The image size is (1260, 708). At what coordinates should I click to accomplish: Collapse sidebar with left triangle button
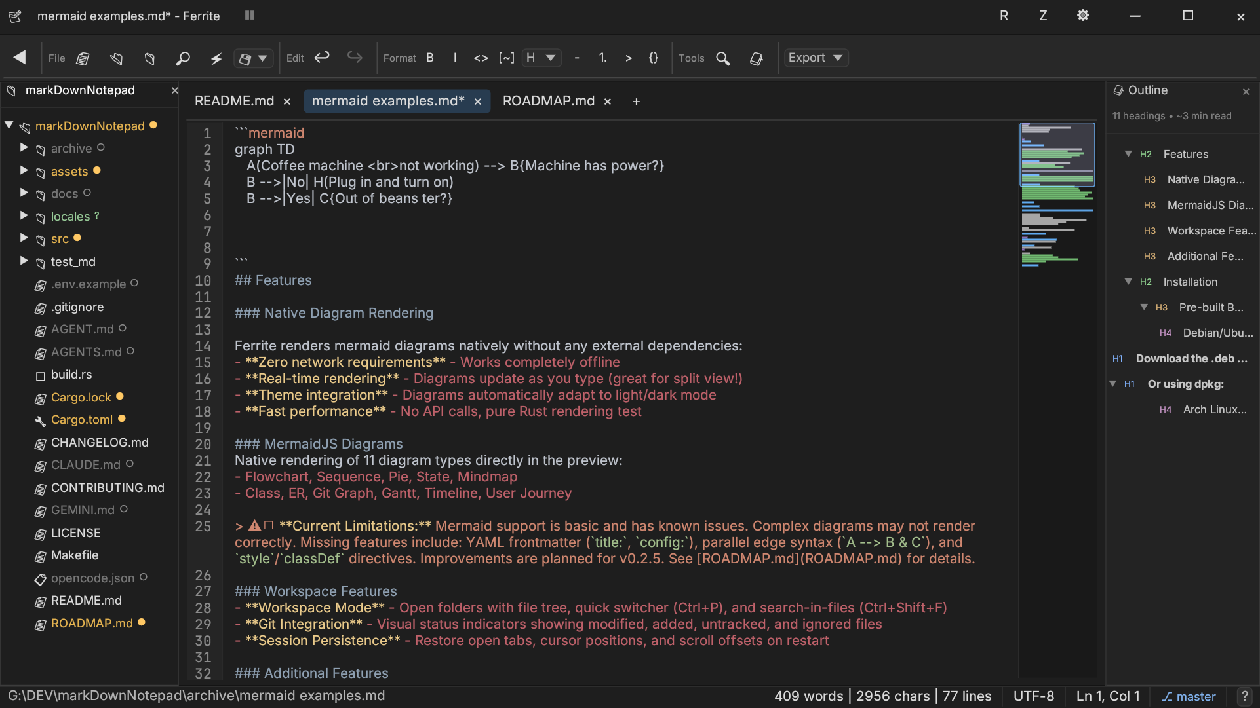coord(20,58)
